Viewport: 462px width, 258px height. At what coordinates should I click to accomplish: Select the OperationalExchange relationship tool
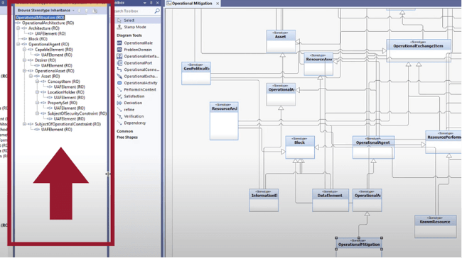click(x=138, y=76)
